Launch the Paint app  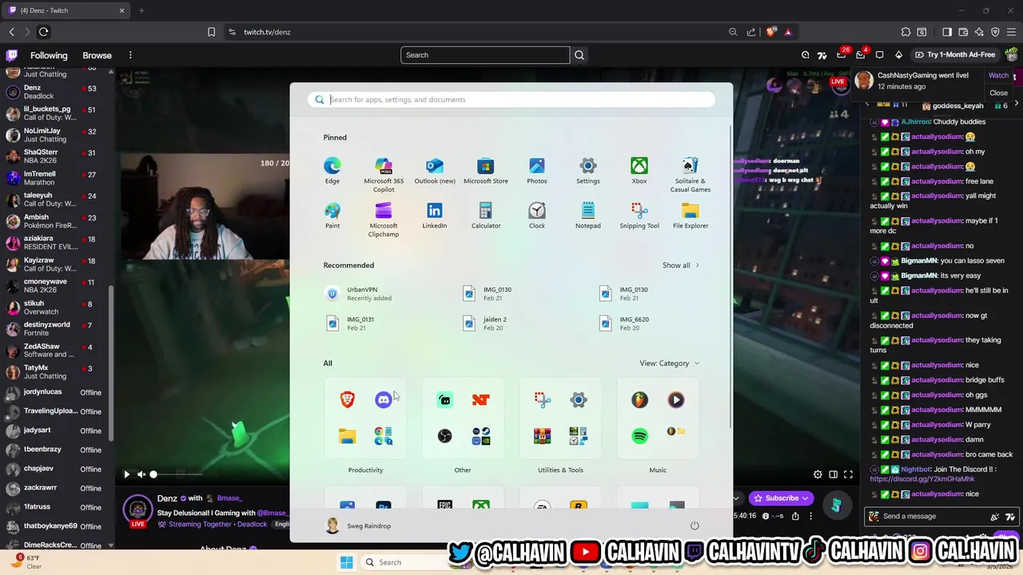pos(332,216)
